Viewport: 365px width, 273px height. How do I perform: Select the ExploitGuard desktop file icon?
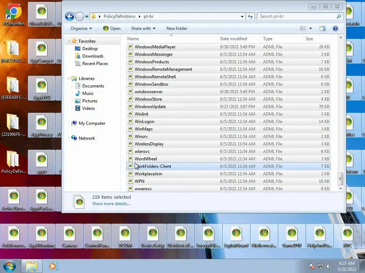point(236,236)
